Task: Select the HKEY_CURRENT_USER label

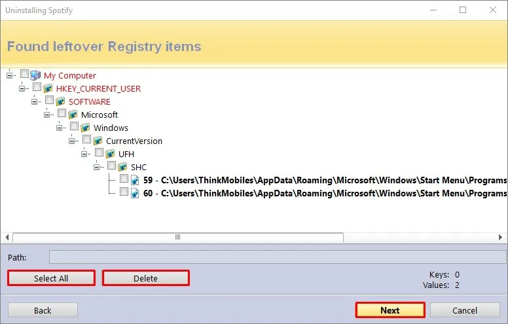Action: (x=98, y=89)
